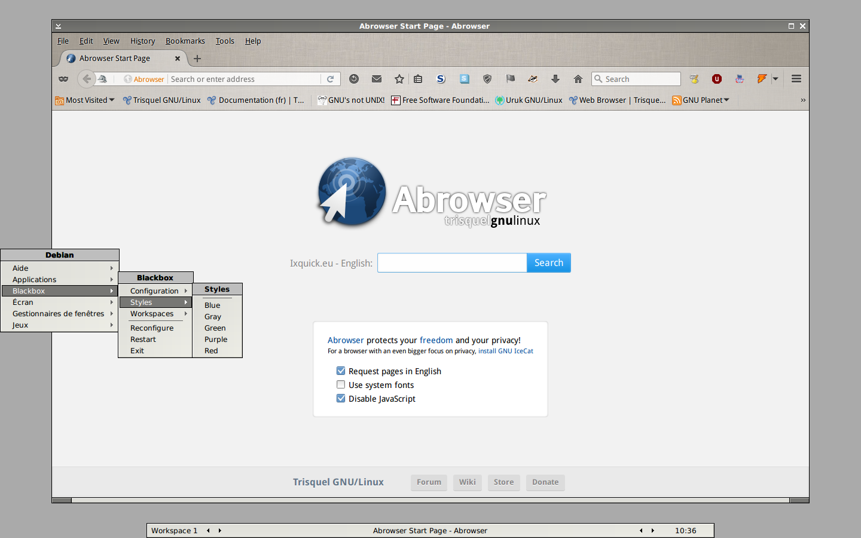The image size is (861, 538).
Task: Go to the Home page icon
Action: tap(578, 79)
